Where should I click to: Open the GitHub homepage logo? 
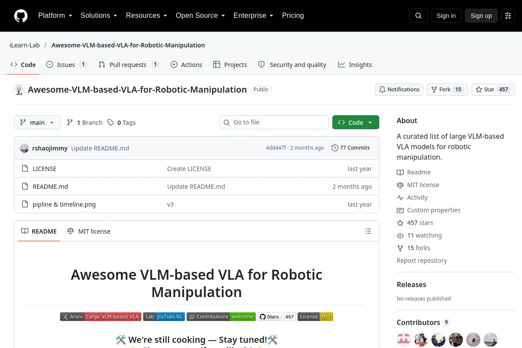coord(21,16)
